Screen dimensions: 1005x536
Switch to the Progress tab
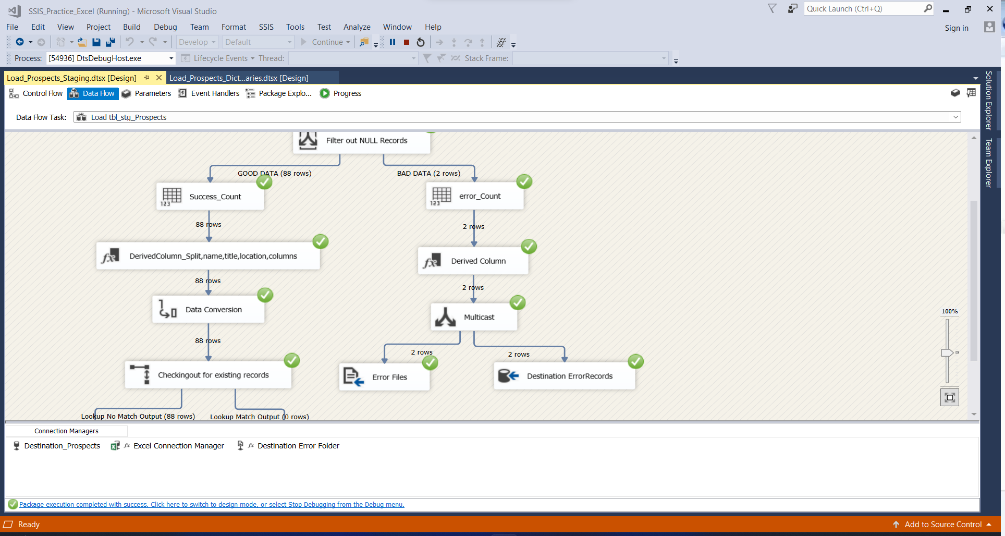coord(341,93)
